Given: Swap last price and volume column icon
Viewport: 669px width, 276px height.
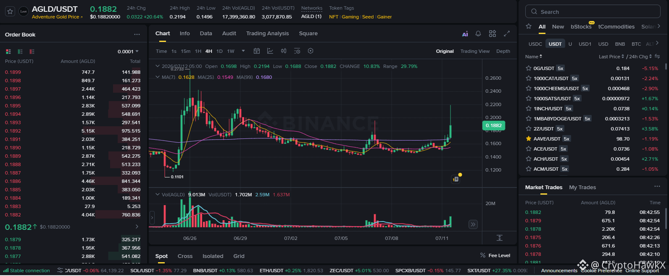Looking at the screenshot, I should click(x=657, y=56).
